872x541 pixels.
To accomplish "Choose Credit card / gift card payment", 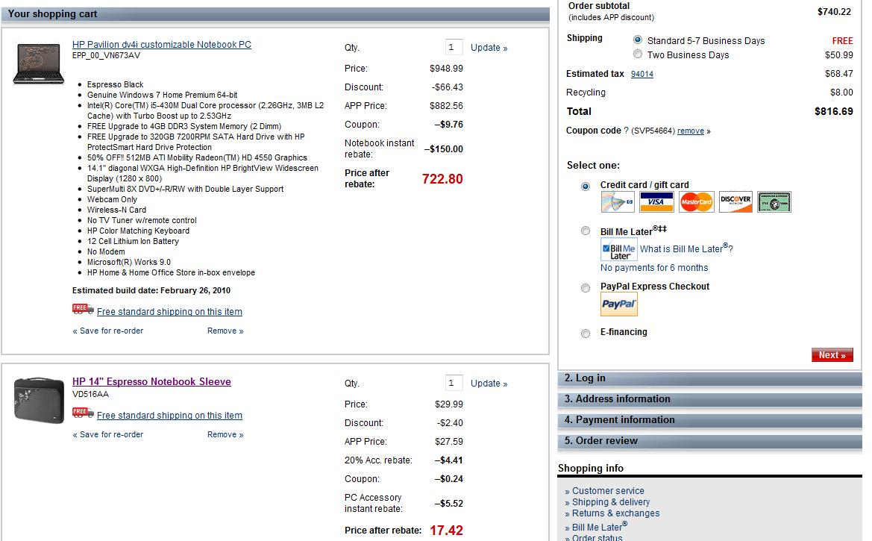I will click(586, 187).
